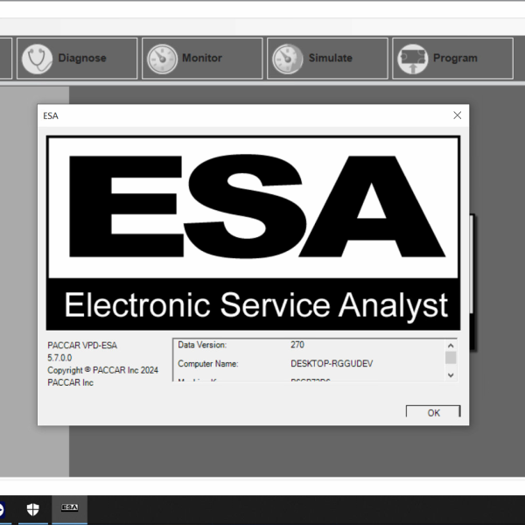The height and width of the screenshot is (525, 525).
Task: Click version number 5.7.0.0
Action: pos(59,358)
